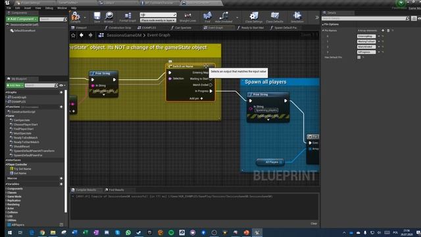
Task: Open the Window menu
Action: pyautogui.click(x=62, y=8)
